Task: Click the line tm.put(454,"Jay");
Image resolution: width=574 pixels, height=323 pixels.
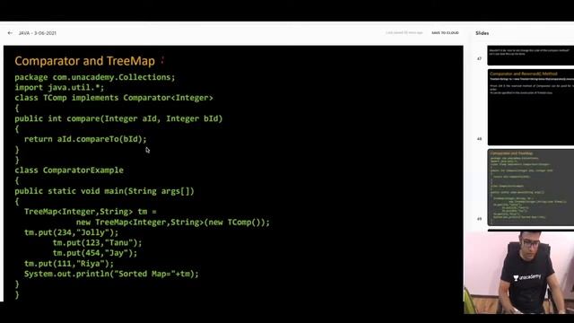Action: coord(95,253)
